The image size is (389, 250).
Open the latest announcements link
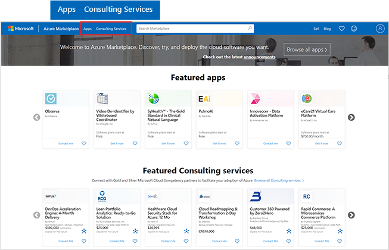point(260,57)
